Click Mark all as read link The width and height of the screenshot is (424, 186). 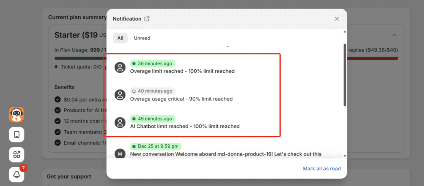pos(321,168)
